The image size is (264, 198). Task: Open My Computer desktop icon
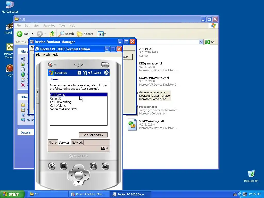pos(10,7)
